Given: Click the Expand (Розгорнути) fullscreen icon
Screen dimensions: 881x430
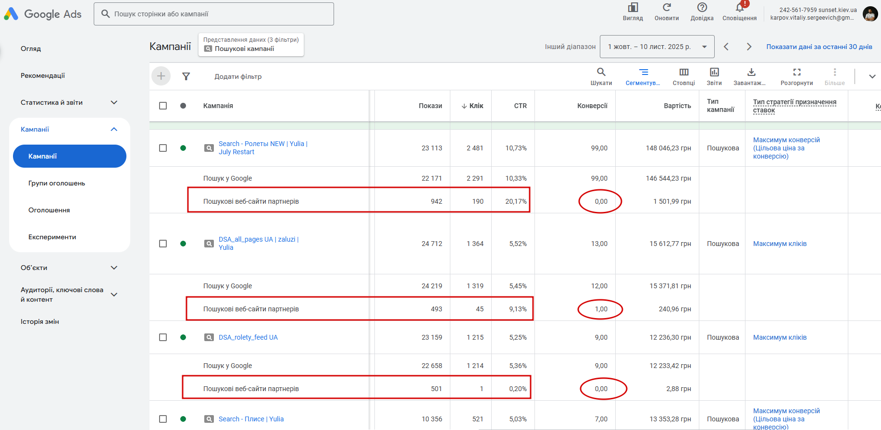Looking at the screenshot, I should tap(796, 72).
